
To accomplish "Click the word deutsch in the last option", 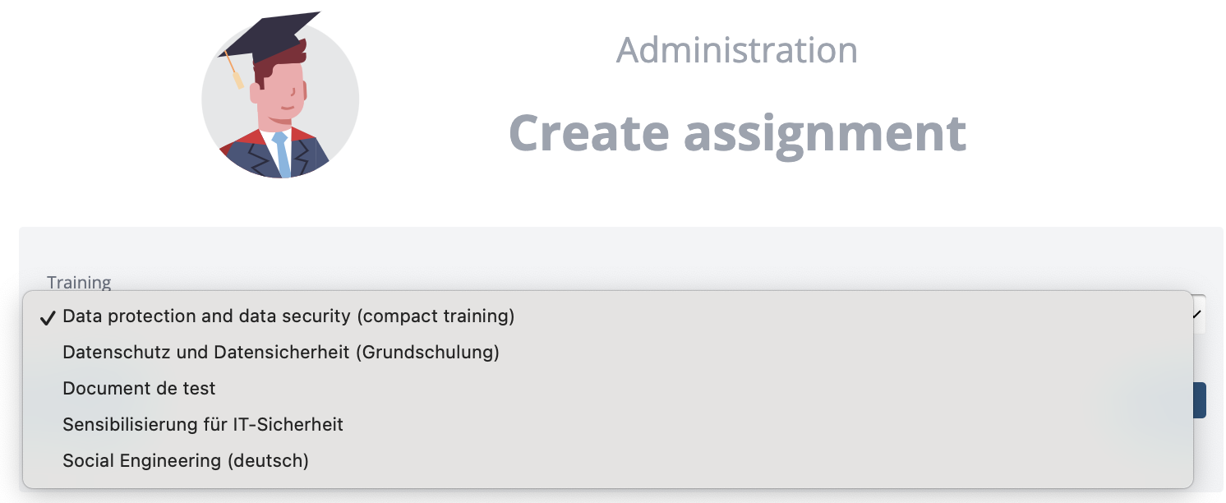I will (267, 461).
